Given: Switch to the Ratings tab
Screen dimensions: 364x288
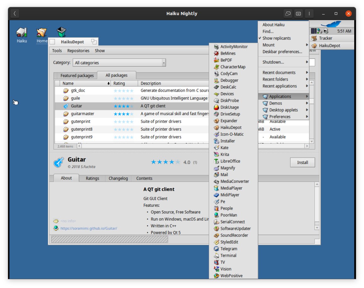Looking at the screenshot, I should [92, 178].
